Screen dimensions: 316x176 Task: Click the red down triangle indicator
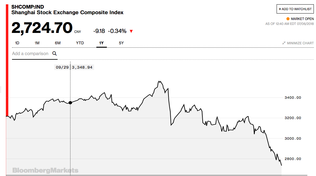[x=131, y=31]
